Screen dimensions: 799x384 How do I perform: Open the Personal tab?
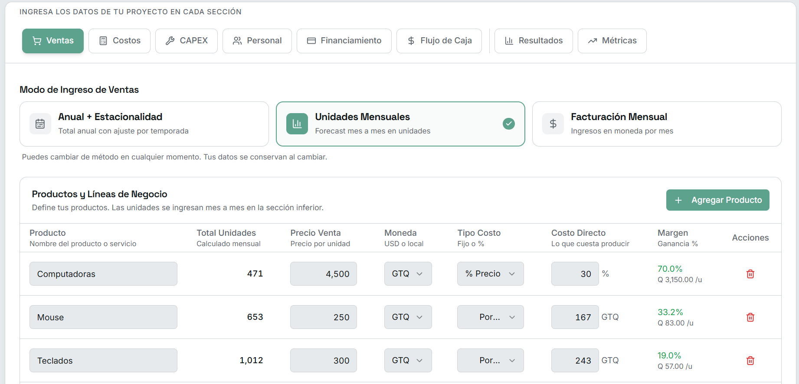click(x=257, y=41)
